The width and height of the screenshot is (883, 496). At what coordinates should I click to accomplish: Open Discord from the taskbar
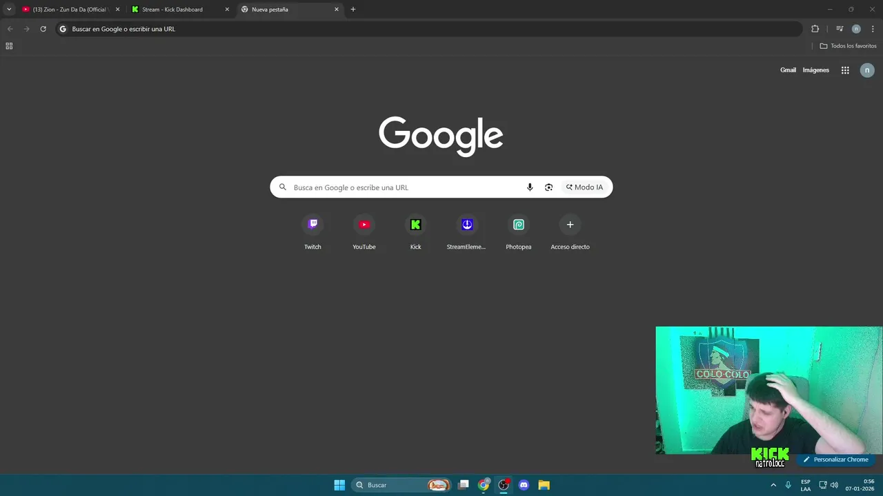click(524, 485)
